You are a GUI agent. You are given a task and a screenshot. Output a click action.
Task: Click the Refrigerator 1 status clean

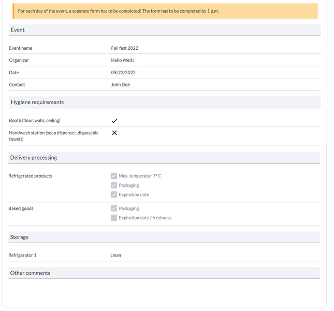point(115,255)
